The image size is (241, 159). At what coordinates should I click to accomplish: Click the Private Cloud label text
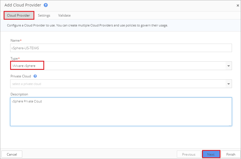click(x=21, y=76)
